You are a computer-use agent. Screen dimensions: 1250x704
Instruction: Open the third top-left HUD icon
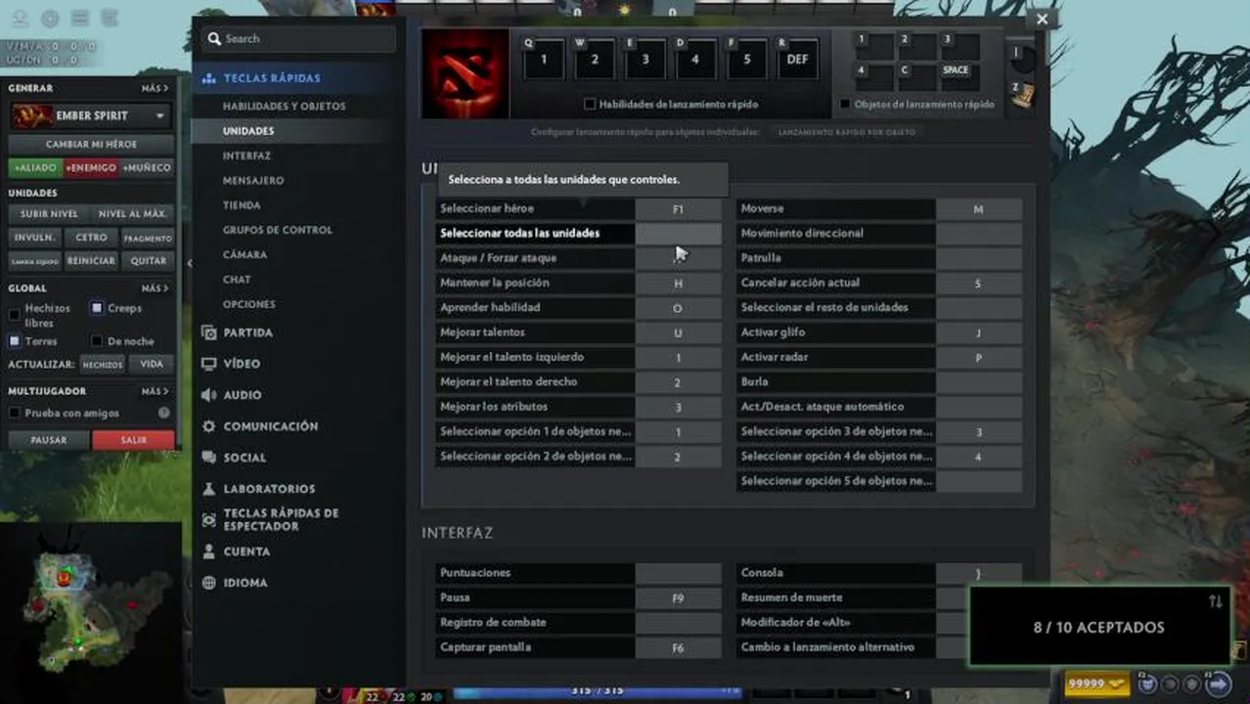click(x=80, y=18)
